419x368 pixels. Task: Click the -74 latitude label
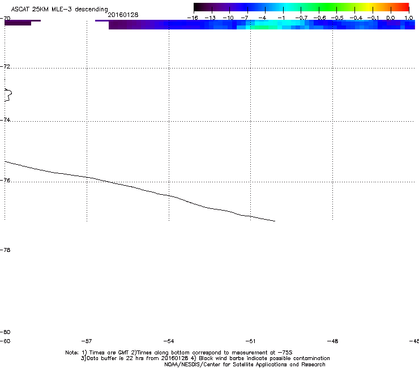(x=5, y=119)
